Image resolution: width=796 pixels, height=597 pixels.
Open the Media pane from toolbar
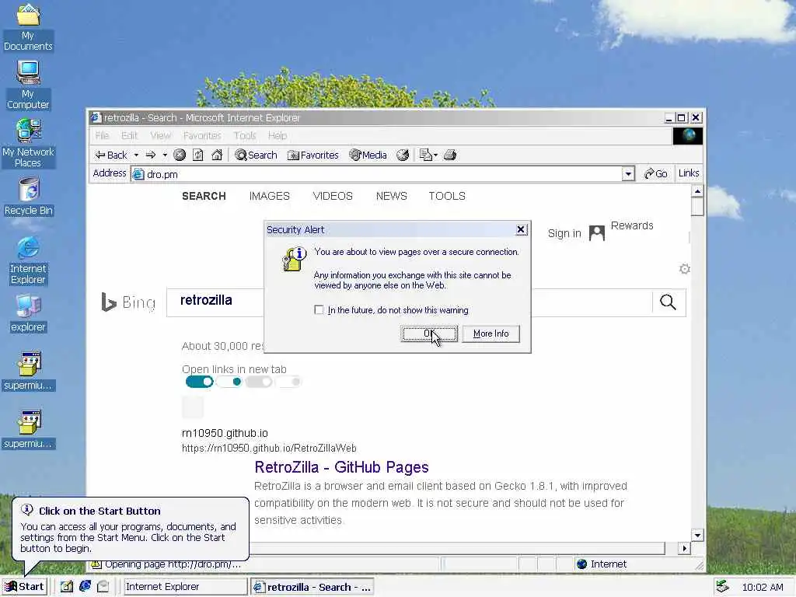[368, 155]
